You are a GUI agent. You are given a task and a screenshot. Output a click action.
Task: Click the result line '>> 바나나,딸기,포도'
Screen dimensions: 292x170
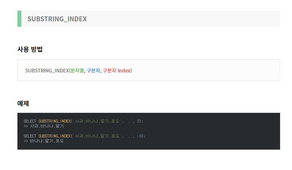[44, 141]
